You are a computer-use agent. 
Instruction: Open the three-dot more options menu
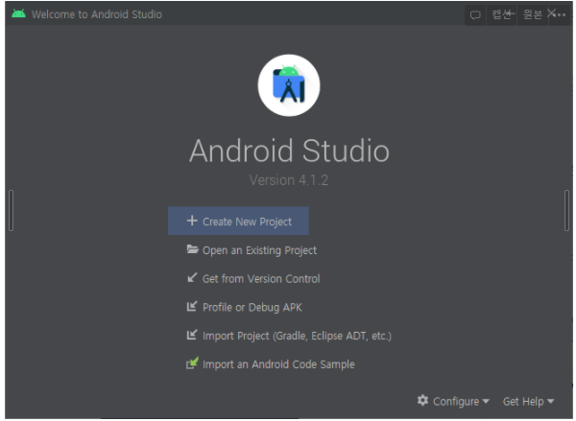pos(561,15)
